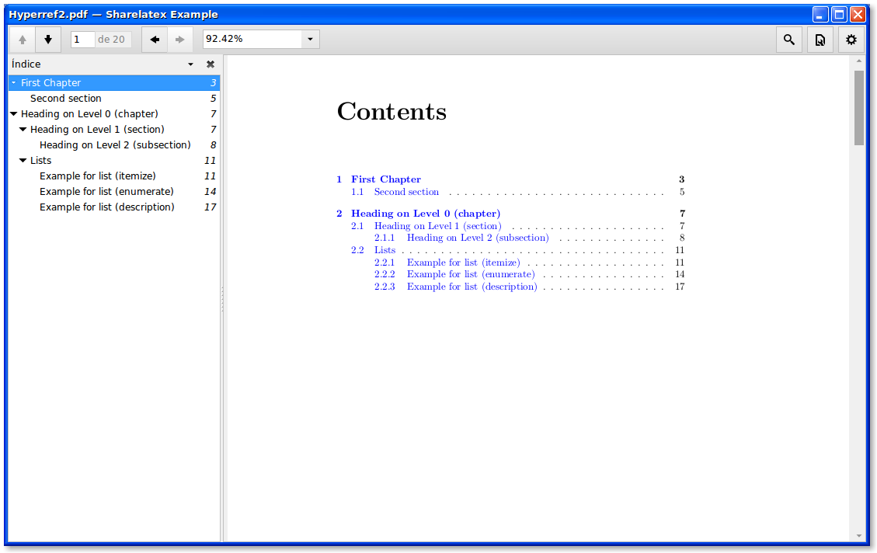Image resolution: width=877 pixels, height=553 pixels.
Task: Click the vertical scrollbar thumb
Action: click(859, 108)
